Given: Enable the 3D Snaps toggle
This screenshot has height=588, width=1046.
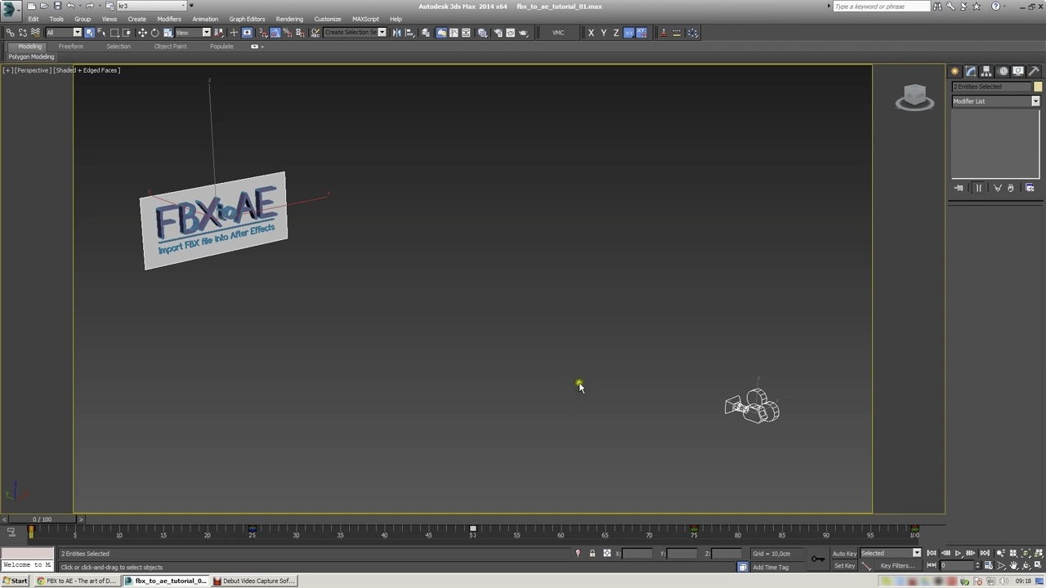Looking at the screenshot, I should [x=261, y=33].
